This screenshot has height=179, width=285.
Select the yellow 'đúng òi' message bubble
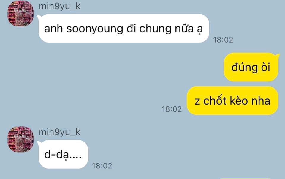(251, 67)
